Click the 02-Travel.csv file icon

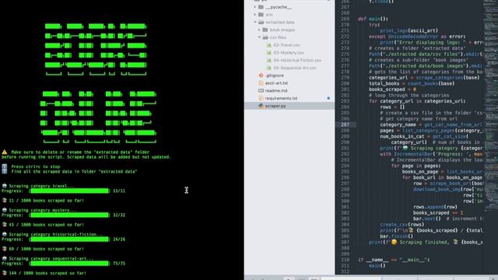pos(269,45)
